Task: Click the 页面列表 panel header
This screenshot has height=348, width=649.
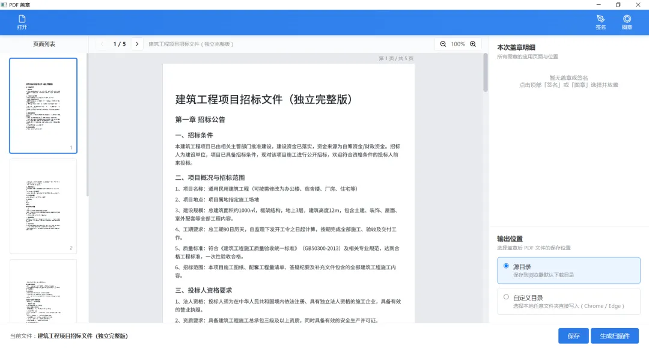Action: pyautogui.click(x=44, y=44)
